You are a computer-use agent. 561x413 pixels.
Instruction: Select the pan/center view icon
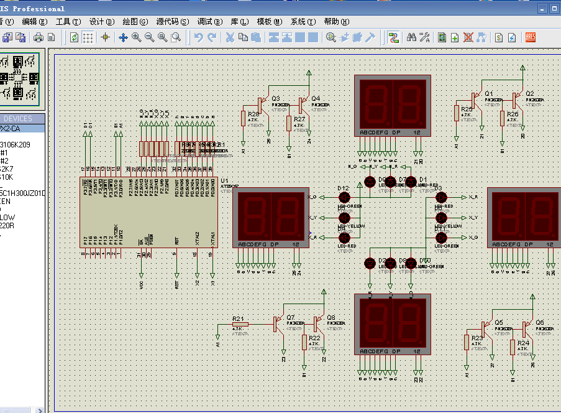pos(123,37)
